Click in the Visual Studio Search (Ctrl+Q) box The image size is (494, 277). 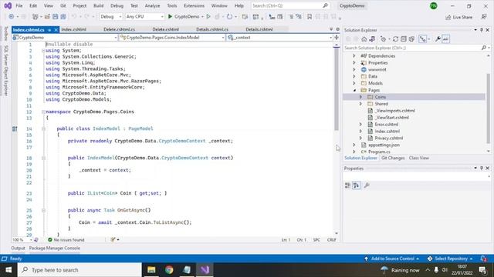coord(290,5)
